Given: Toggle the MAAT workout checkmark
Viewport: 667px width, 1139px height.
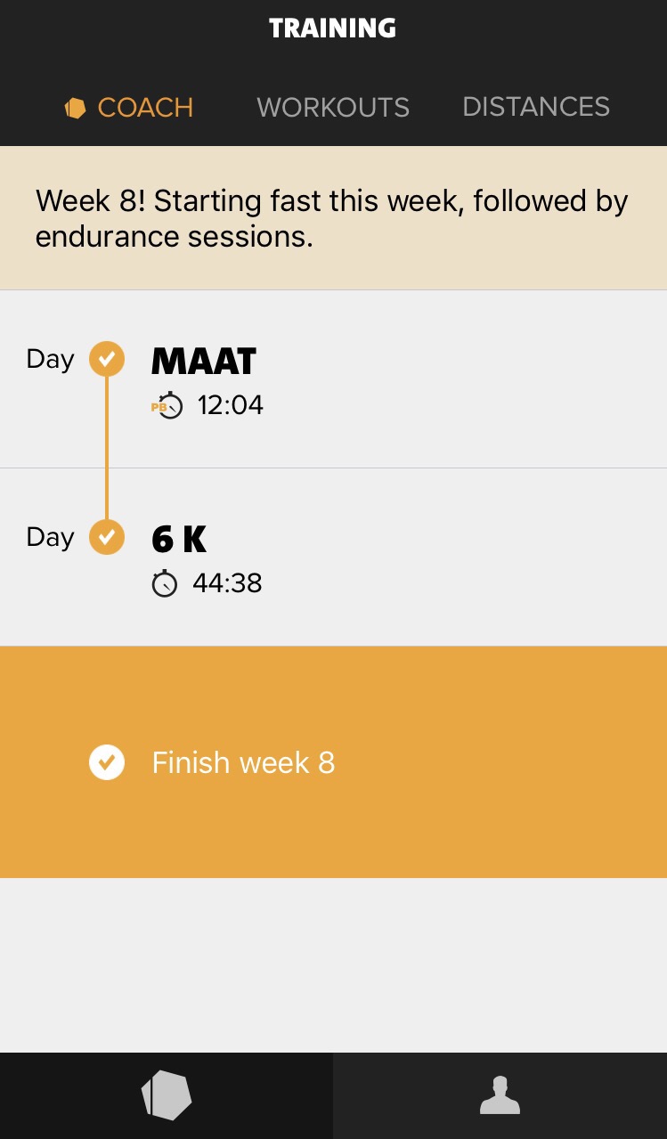Looking at the screenshot, I should (107, 360).
